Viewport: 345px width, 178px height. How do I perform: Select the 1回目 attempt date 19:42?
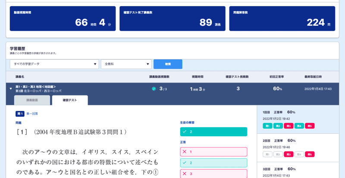(276, 119)
